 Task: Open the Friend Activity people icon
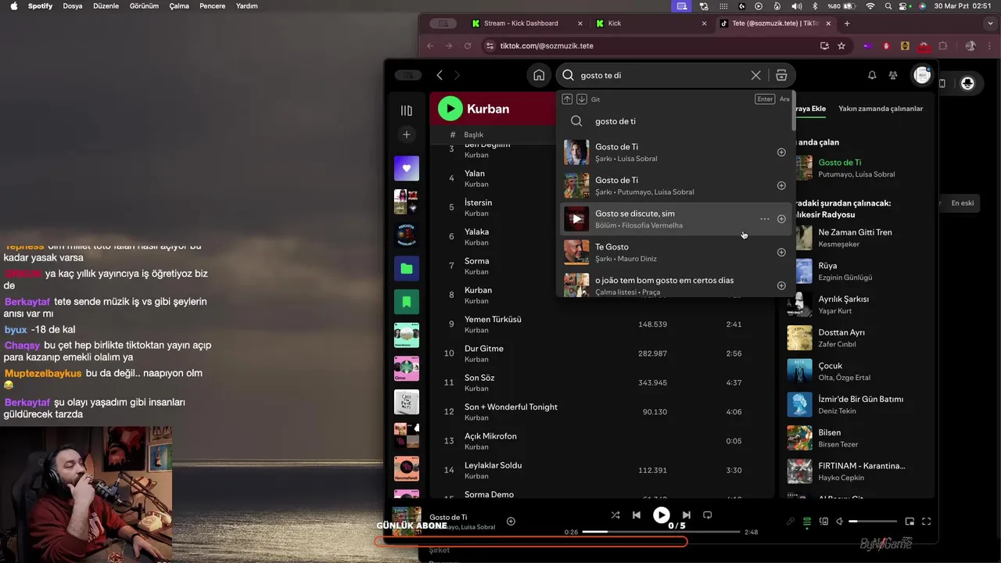point(893,75)
